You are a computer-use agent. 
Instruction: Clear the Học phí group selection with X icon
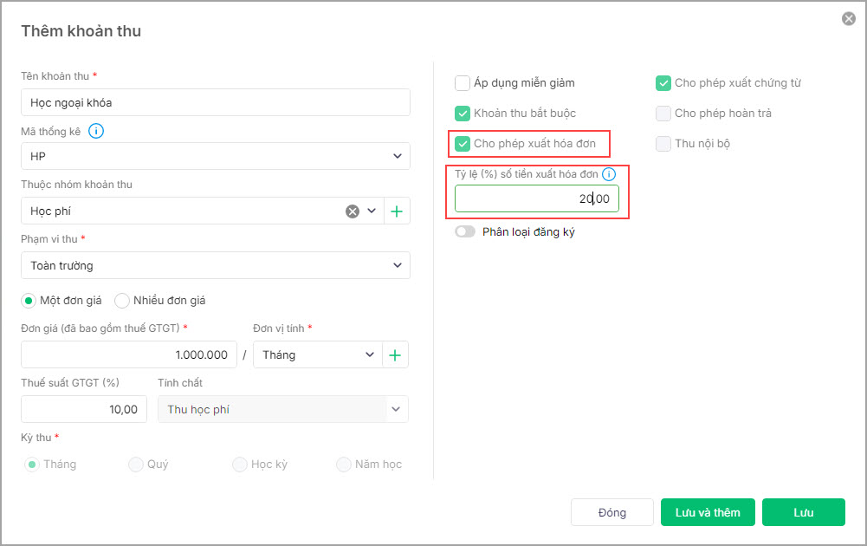click(x=353, y=211)
